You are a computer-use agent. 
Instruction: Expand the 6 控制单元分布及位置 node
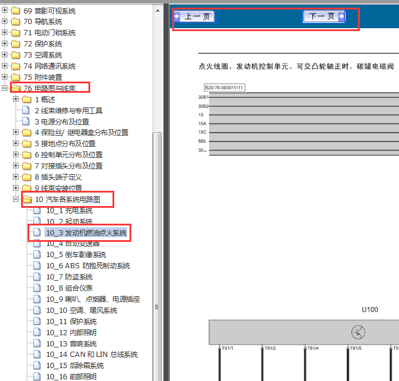click(x=16, y=154)
